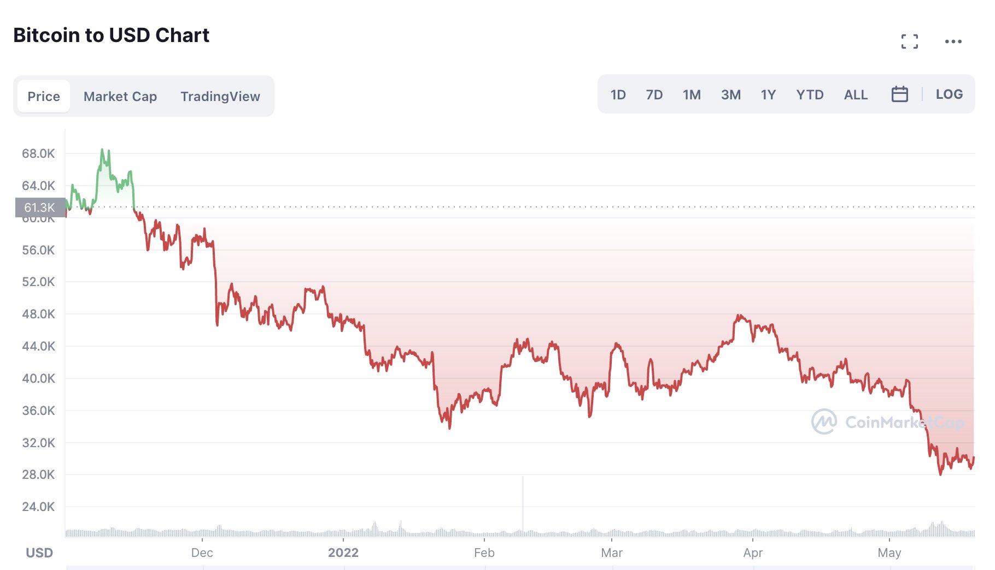Click the 61.3K current price label
This screenshot has width=995, height=570.
pos(40,207)
